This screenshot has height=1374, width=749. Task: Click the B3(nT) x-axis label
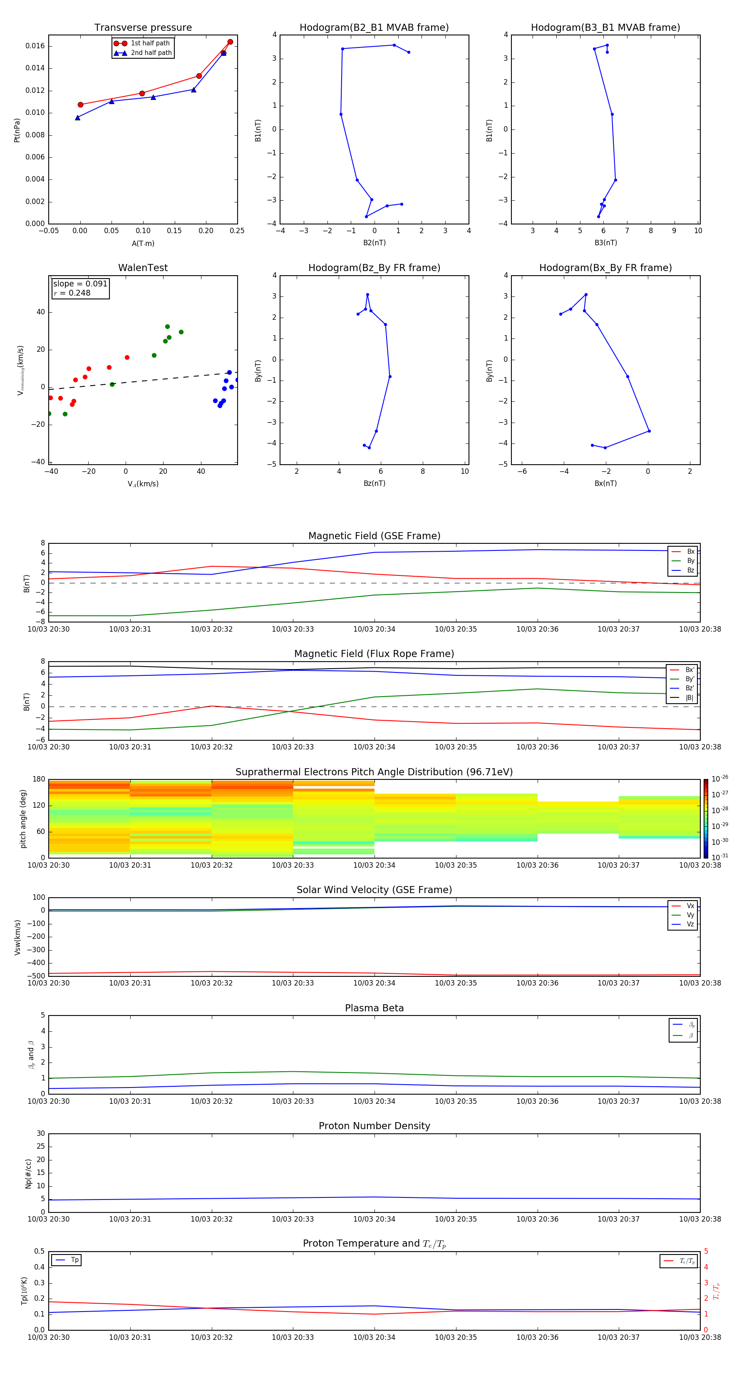605,243
